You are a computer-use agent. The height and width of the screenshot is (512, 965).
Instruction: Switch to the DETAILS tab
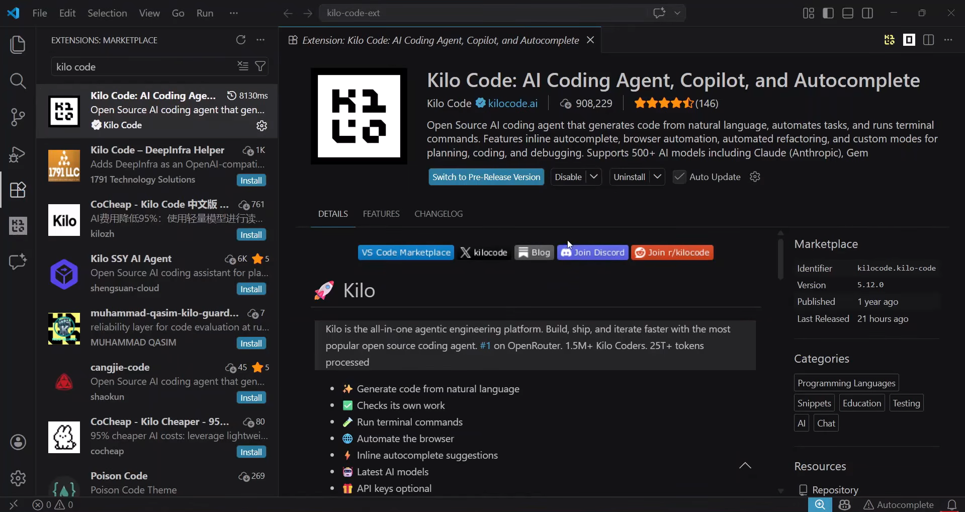pyautogui.click(x=333, y=214)
